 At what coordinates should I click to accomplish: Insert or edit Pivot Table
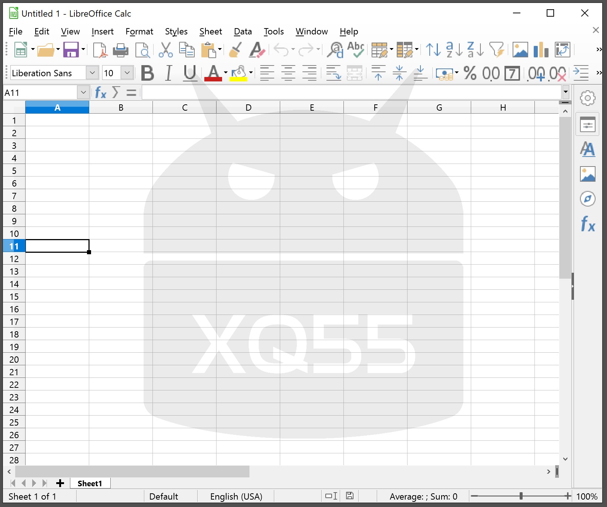[563, 50]
